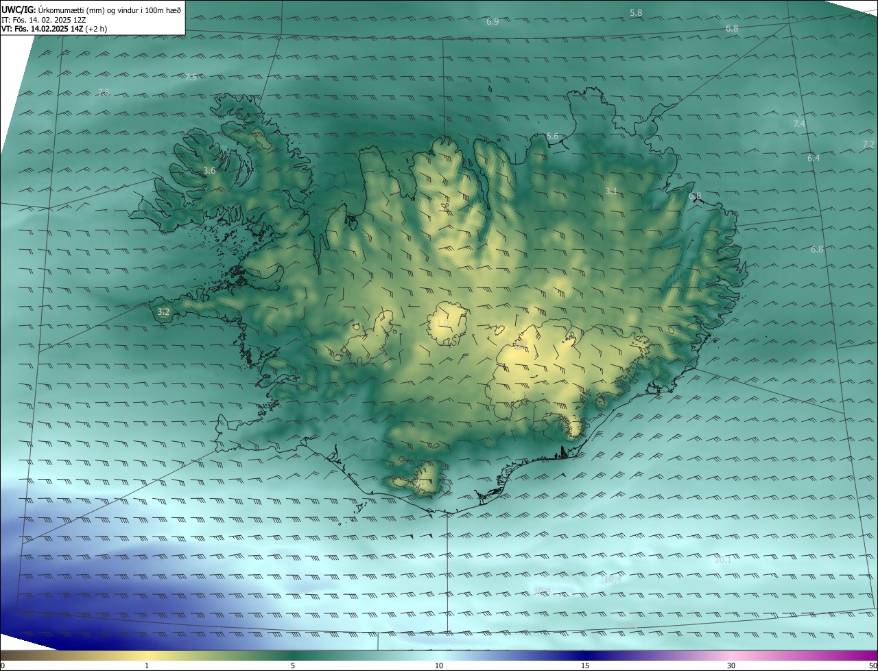The height and width of the screenshot is (671, 878).
Task: Click the 7.5 value label on the map
Action: click(191, 78)
